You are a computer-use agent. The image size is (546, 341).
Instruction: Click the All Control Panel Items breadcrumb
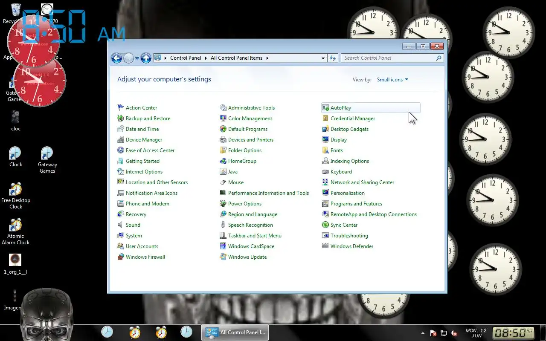(236, 58)
